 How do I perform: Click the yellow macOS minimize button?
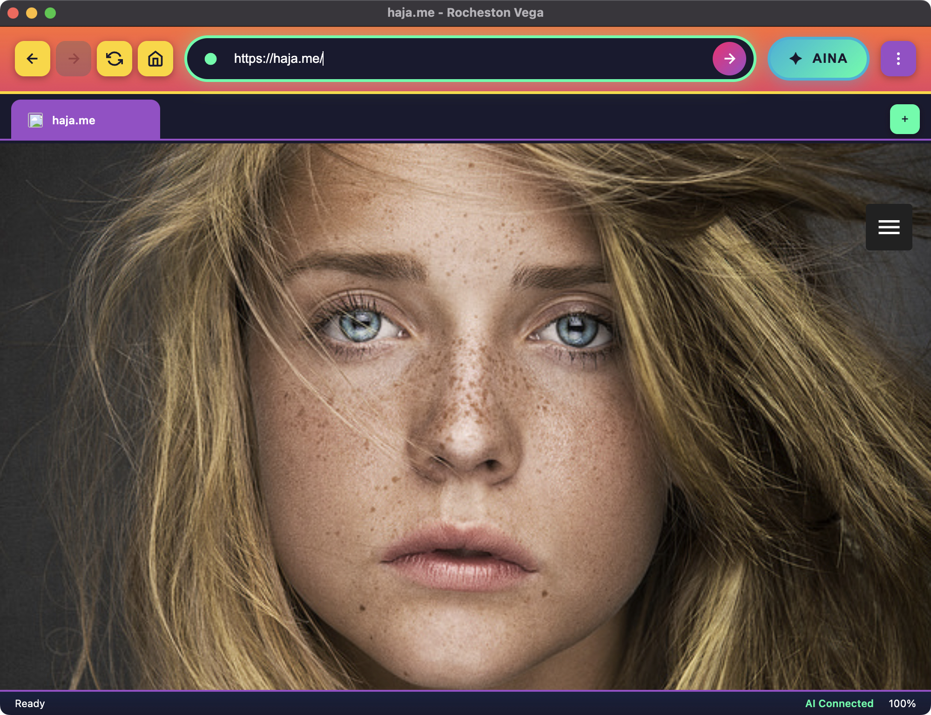tap(32, 13)
